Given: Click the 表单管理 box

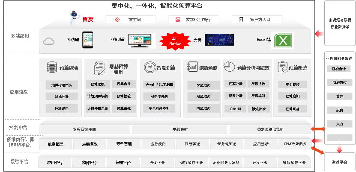Looking at the screenshot, I should (124, 144).
